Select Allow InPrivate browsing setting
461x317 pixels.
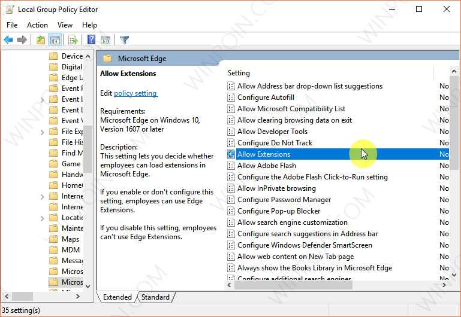pyautogui.click(x=338, y=188)
